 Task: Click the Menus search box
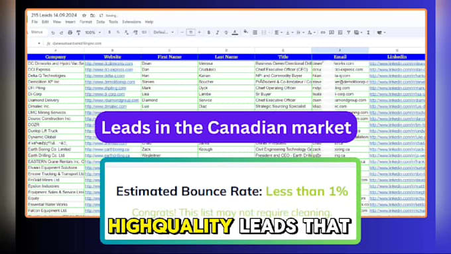[37, 32]
